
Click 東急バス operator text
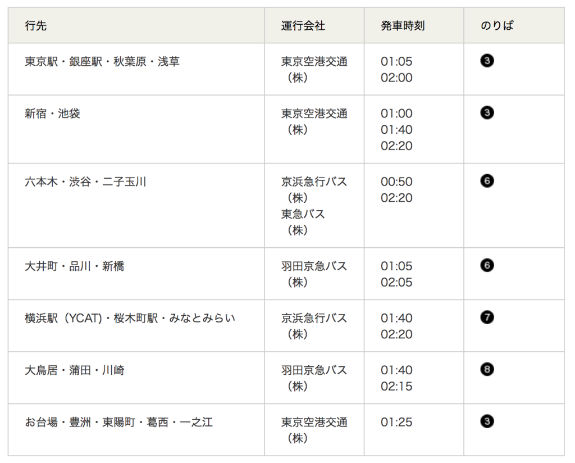303,214
